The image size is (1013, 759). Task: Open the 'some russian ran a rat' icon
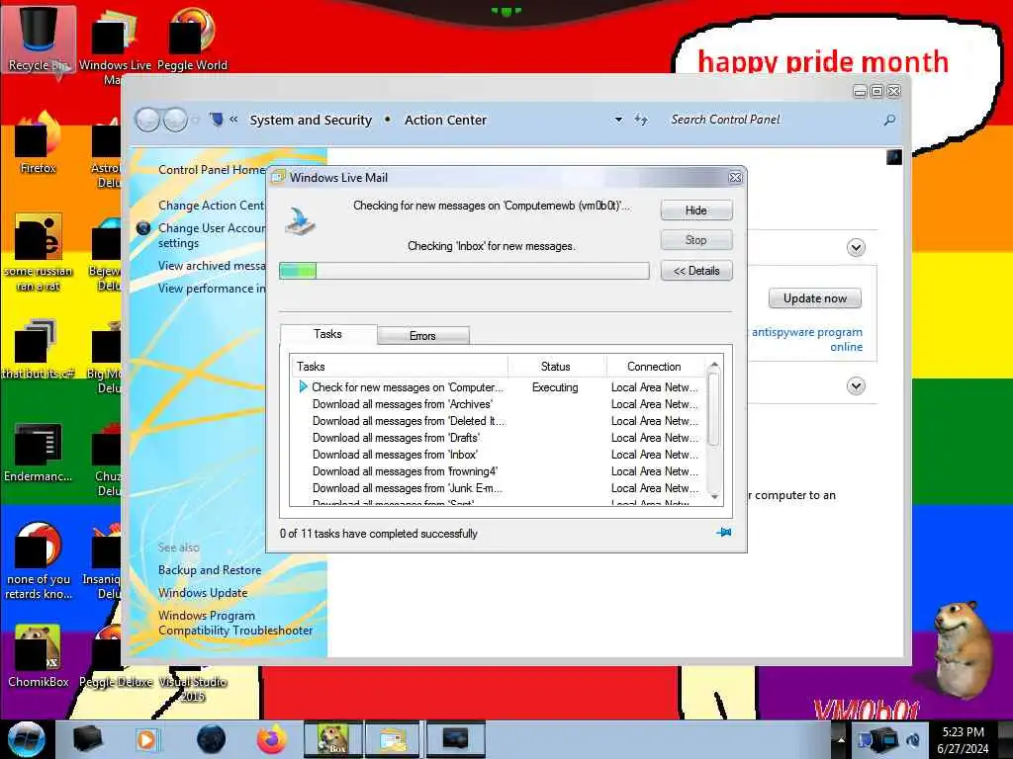[x=39, y=252]
